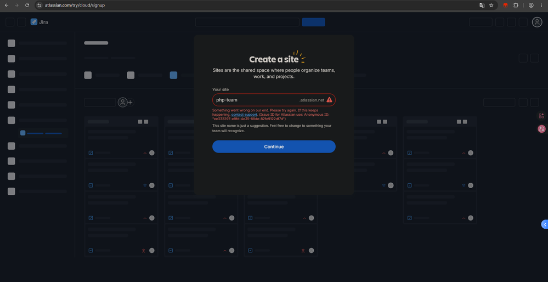This screenshot has height=282, width=548.
Task: Click the "Create a site" heading
Action: pyautogui.click(x=274, y=59)
